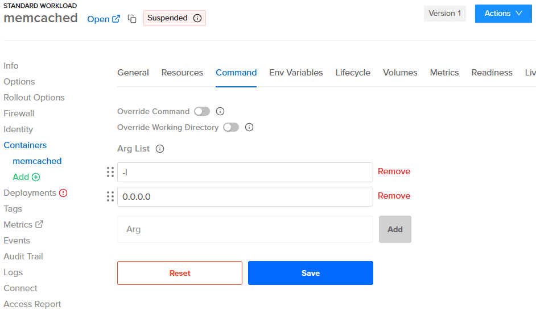The image size is (536, 311).
Task: Focus the empty Arg input field
Action: [245, 229]
